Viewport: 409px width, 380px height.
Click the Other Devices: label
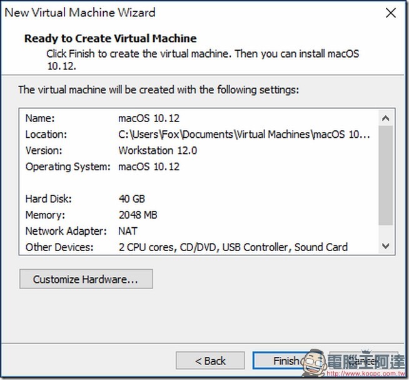tap(59, 247)
